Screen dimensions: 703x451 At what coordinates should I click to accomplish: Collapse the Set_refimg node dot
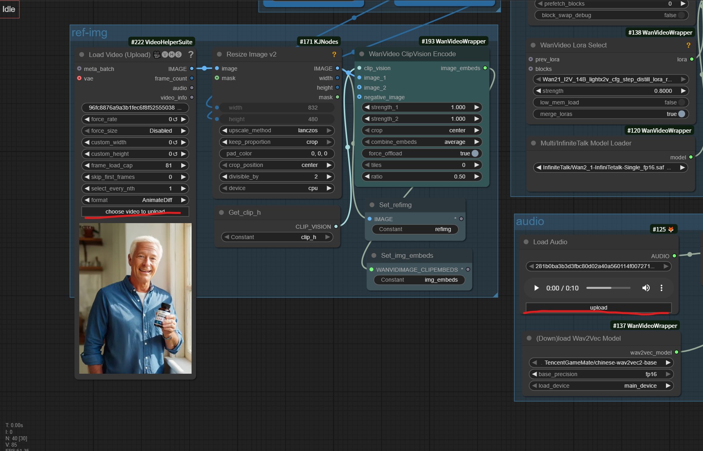372,205
